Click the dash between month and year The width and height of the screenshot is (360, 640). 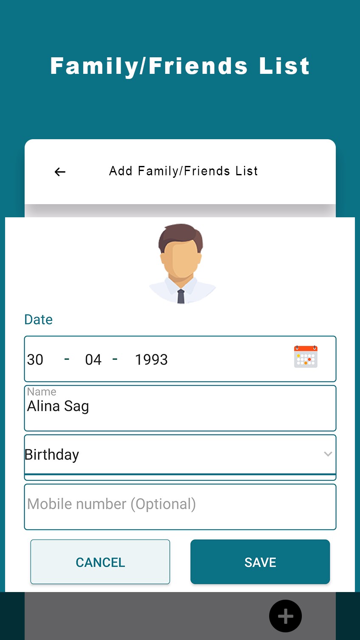point(115,359)
